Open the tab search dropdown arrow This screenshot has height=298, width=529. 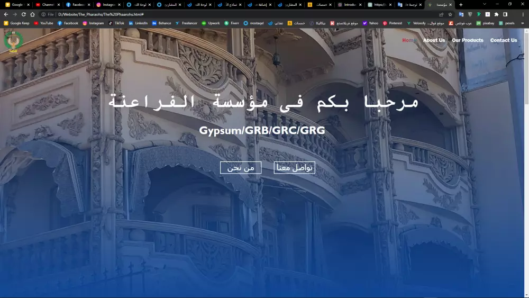point(485,4)
